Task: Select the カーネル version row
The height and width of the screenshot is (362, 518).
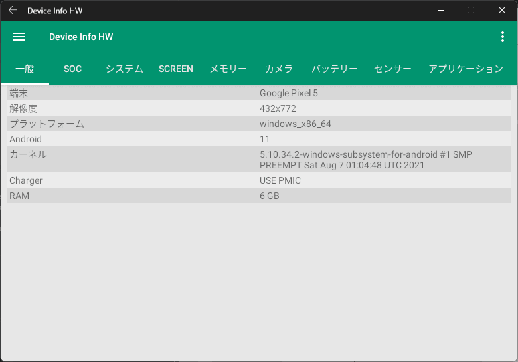Action: 258,160
